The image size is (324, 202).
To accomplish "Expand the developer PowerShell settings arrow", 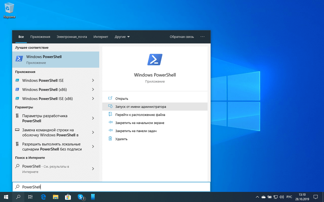I will [93, 118].
